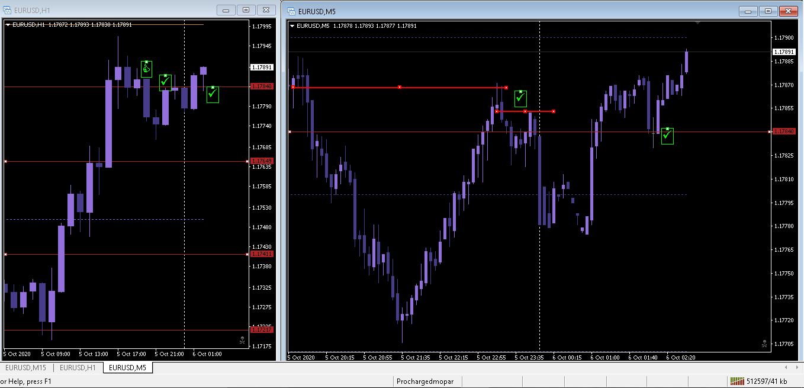Select M5 check mark beside the red trendlines
Screen dimensions: 804x388
(x=520, y=98)
